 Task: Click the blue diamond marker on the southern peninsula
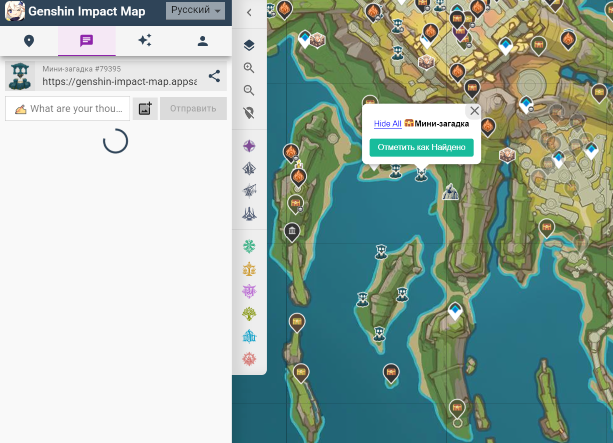pyautogui.click(x=455, y=310)
